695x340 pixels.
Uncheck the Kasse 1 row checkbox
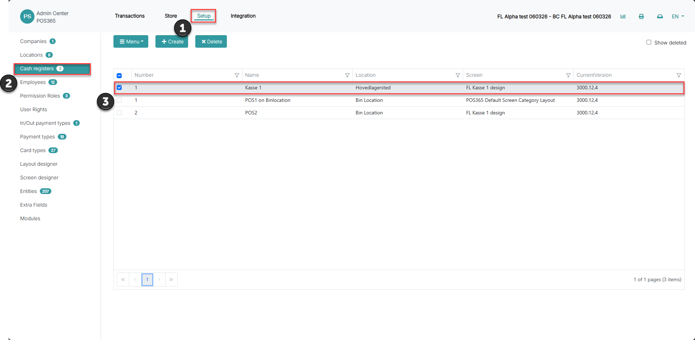pyautogui.click(x=119, y=88)
